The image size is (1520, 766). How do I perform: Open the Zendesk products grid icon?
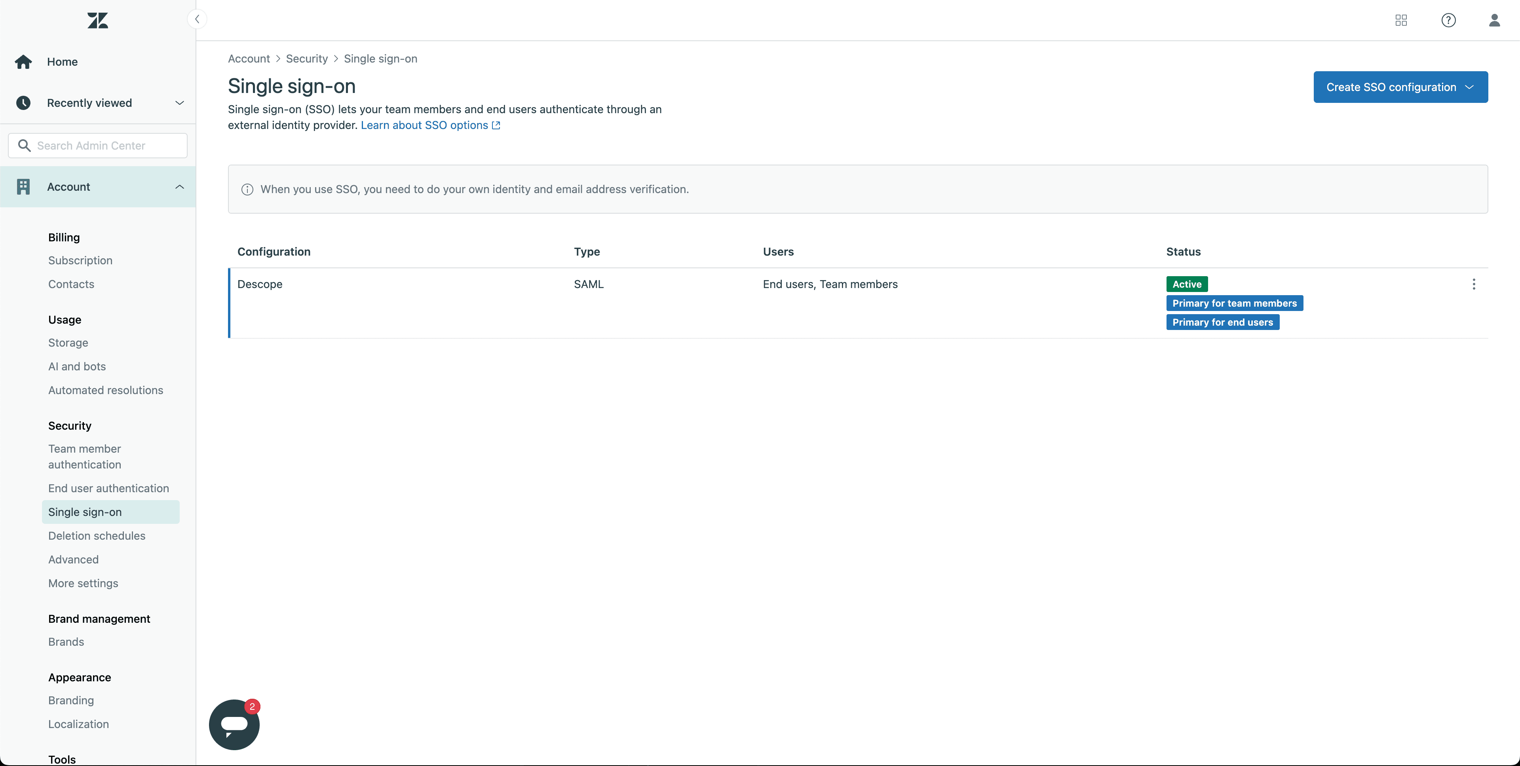[1401, 20]
